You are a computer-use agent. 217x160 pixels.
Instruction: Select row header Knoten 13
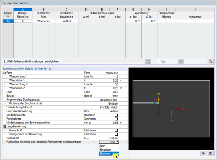[8, 21]
